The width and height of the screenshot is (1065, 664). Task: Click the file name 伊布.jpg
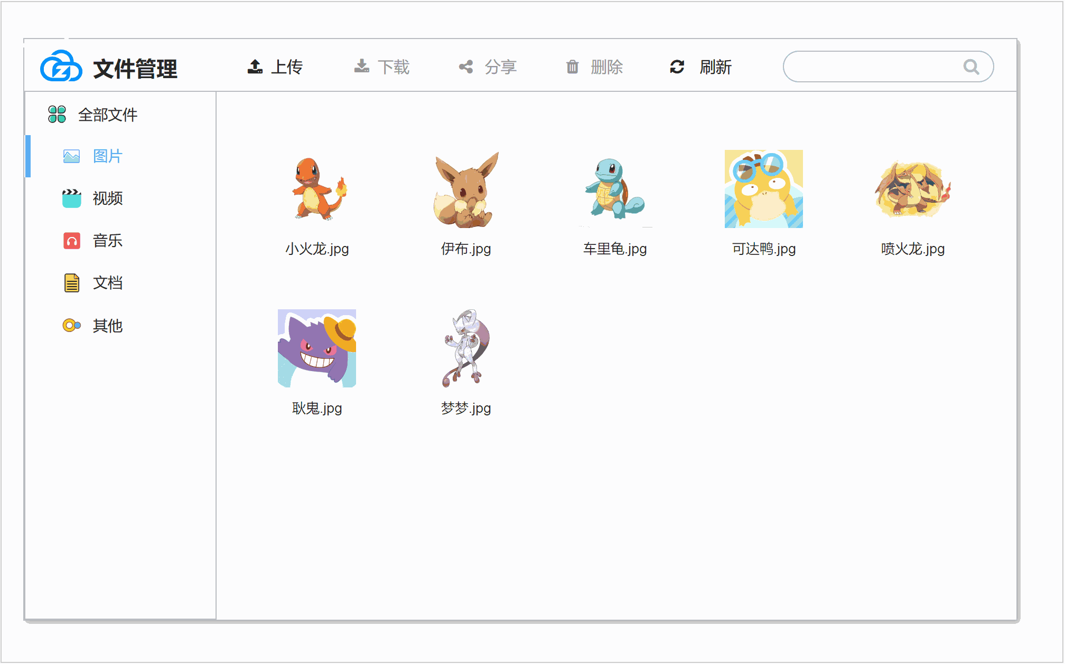tap(466, 249)
